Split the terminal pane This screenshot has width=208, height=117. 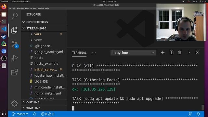(x=171, y=53)
